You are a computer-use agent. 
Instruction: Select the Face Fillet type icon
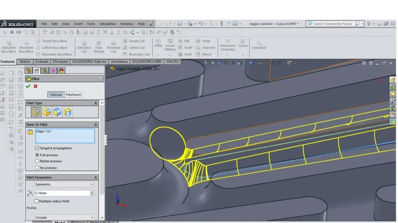click(x=57, y=112)
